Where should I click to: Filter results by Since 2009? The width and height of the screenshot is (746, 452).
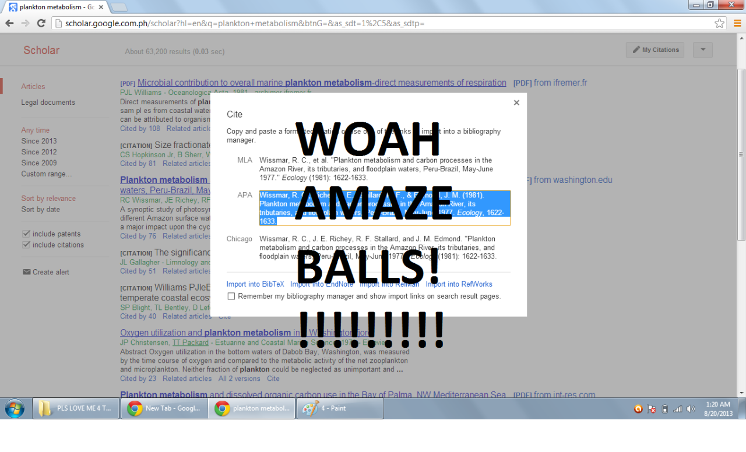point(39,163)
